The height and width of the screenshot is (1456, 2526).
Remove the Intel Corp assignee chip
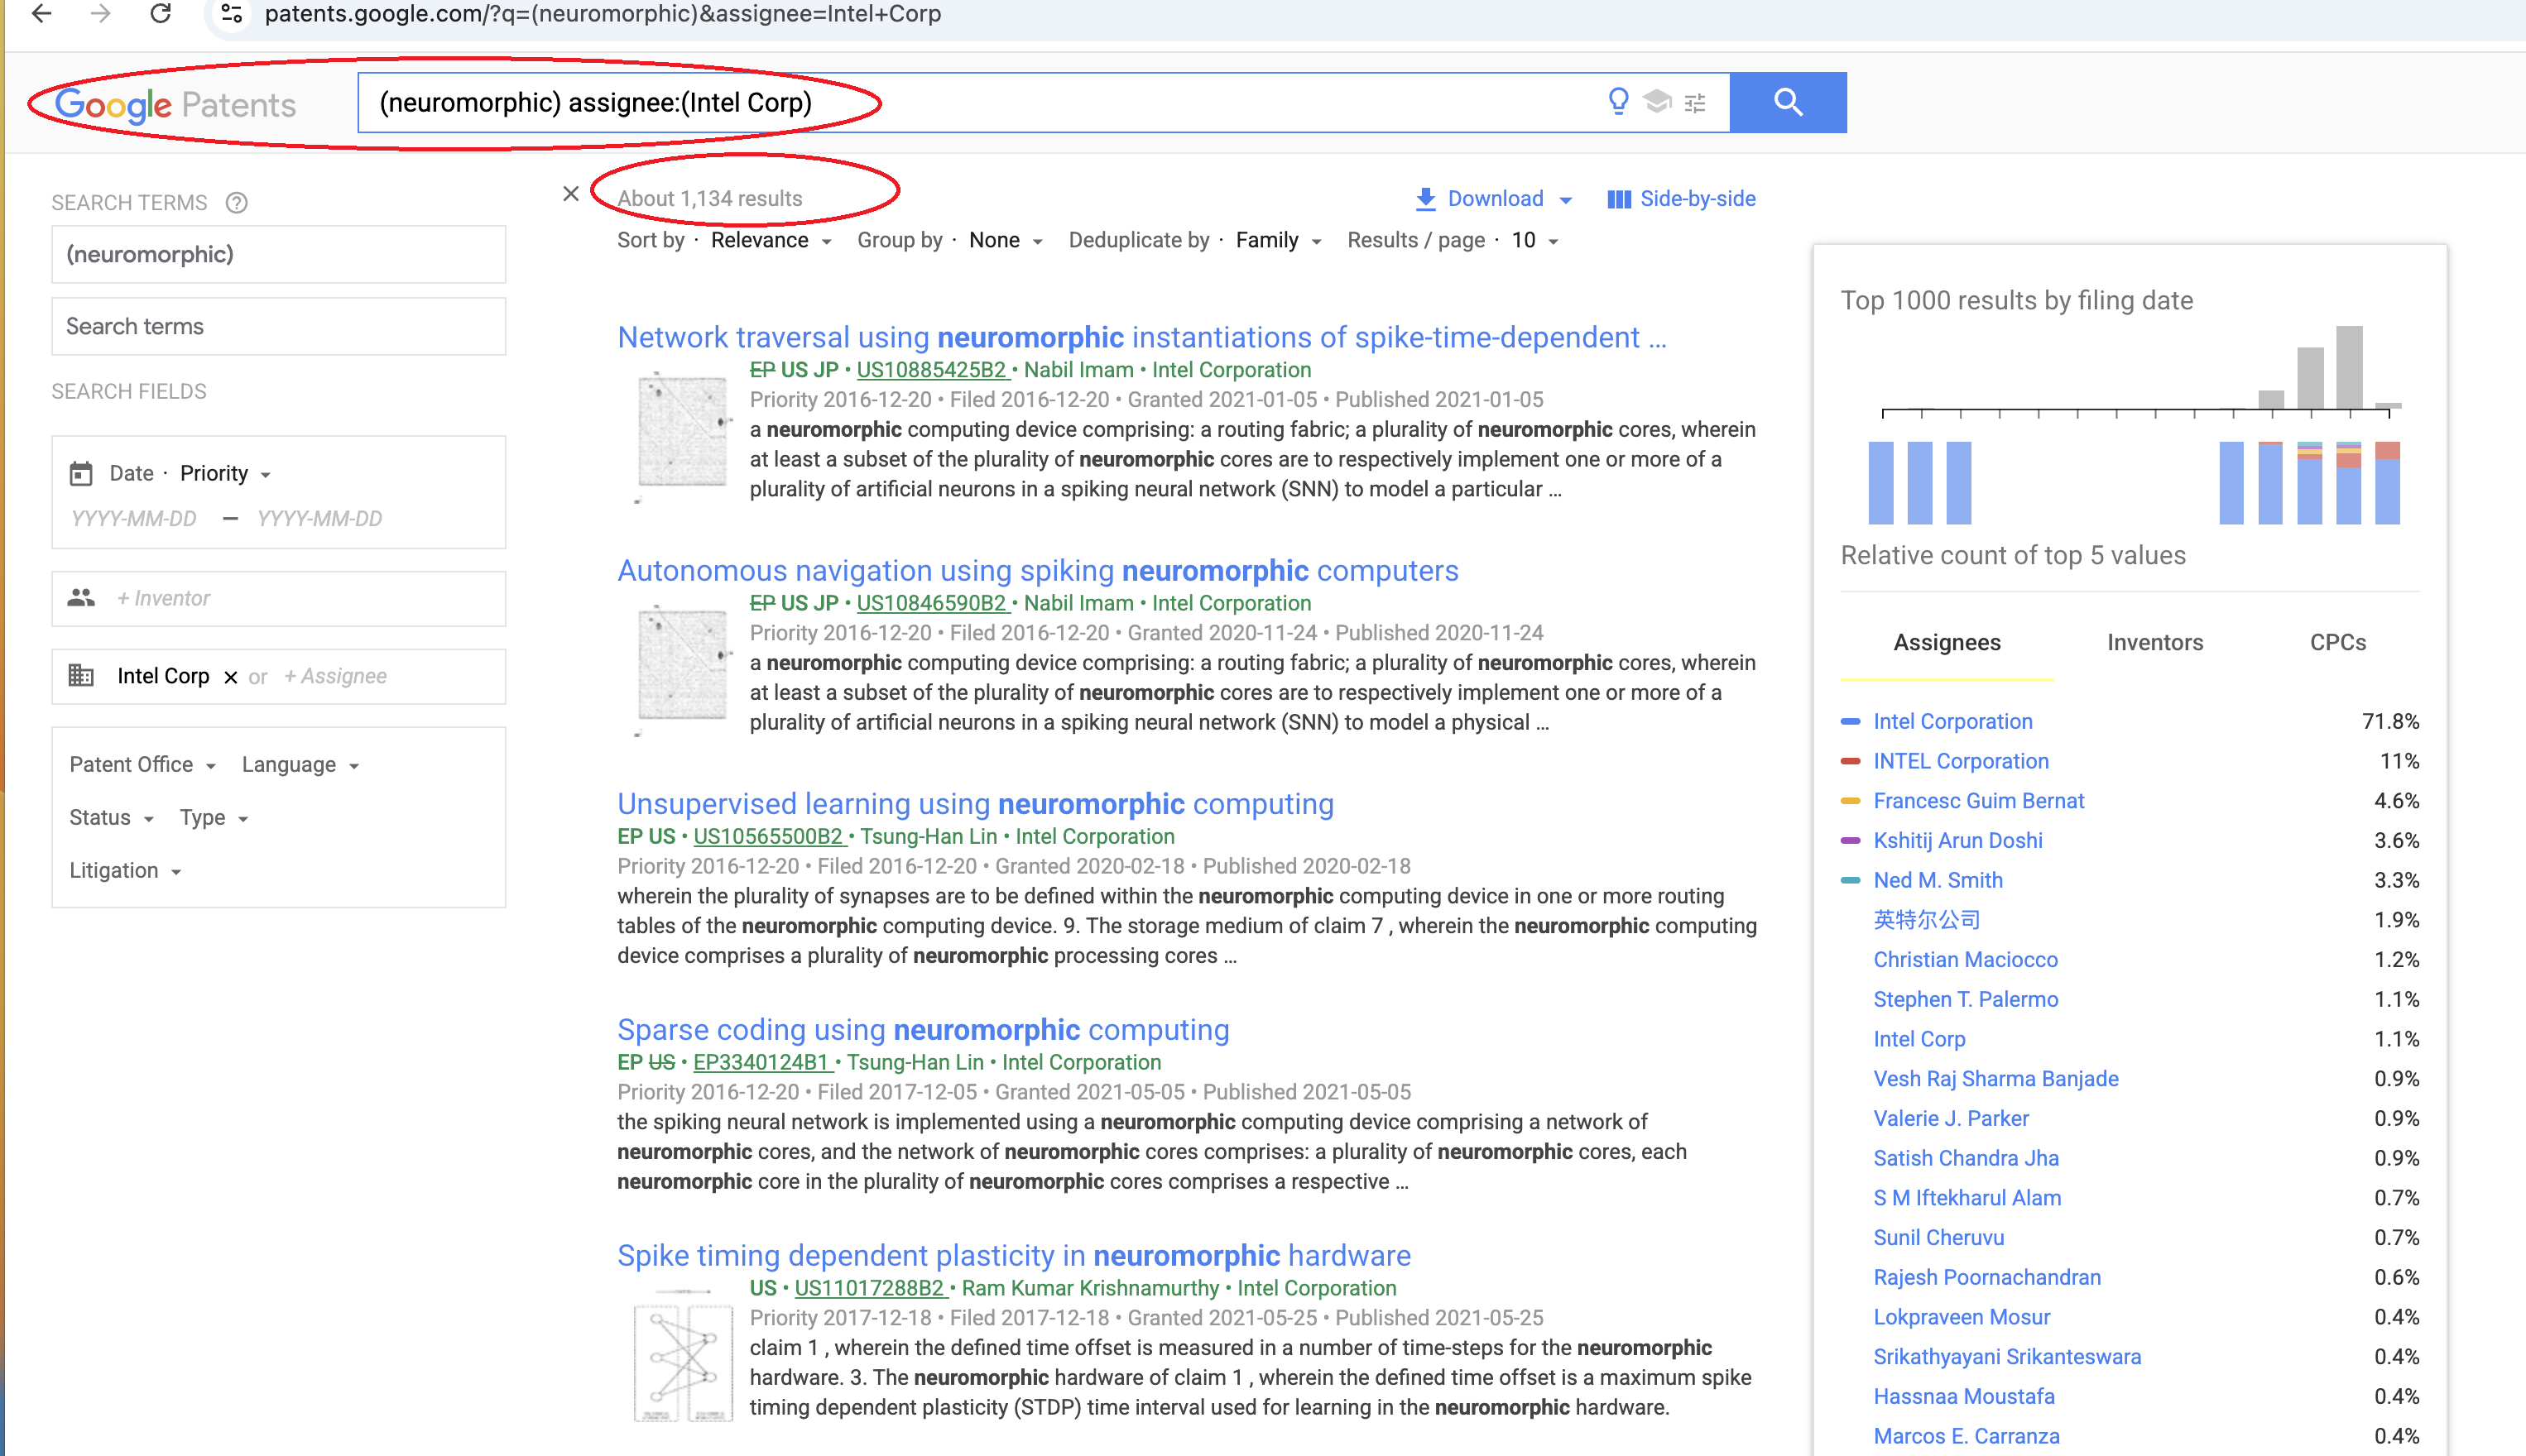pyautogui.click(x=230, y=677)
